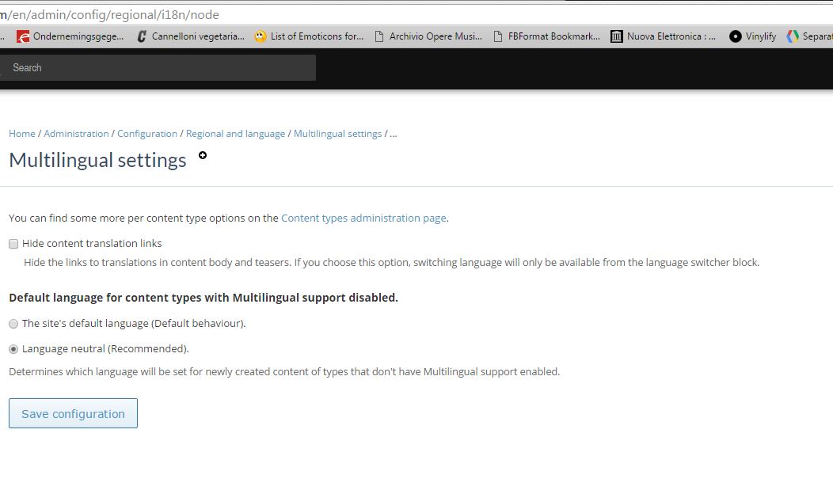Enable Hide content translation links

13,243
